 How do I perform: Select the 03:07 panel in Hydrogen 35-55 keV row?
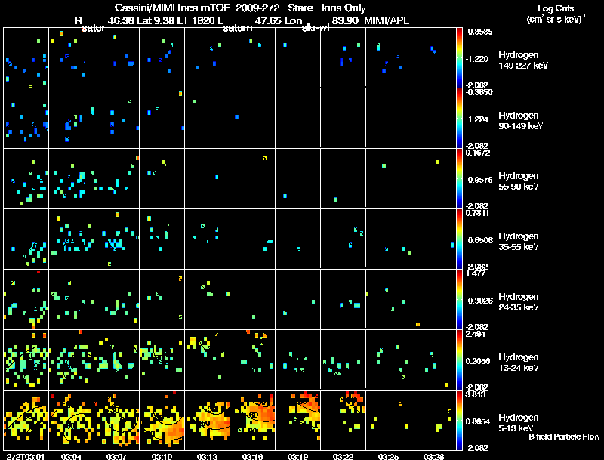click(117, 239)
